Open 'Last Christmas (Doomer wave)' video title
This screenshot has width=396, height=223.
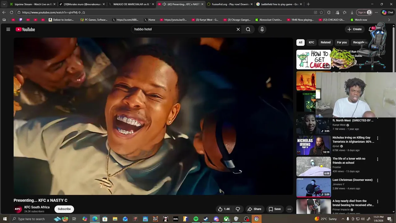[x=352, y=180]
